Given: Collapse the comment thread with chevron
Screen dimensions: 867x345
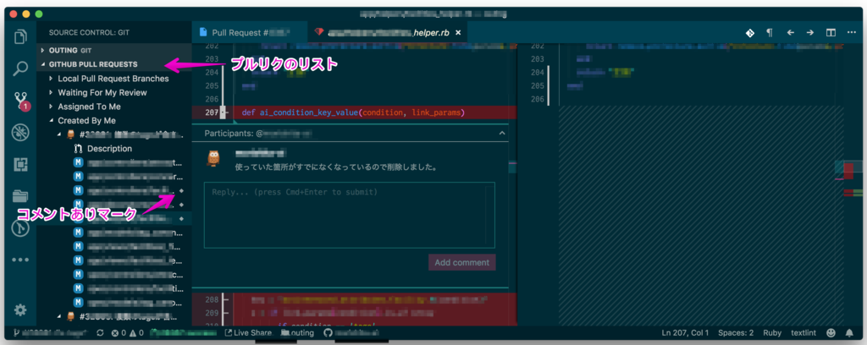Looking at the screenshot, I should point(501,133).
